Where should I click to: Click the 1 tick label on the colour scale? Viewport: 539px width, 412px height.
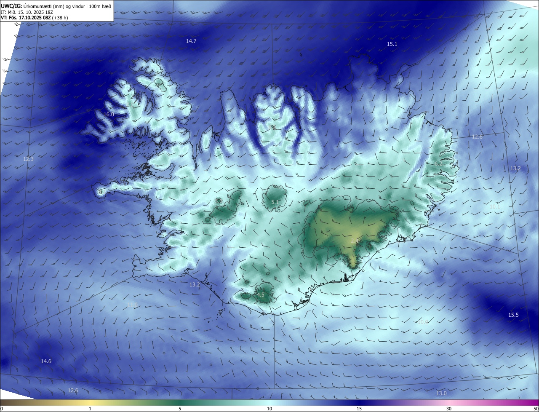(90, 409)
